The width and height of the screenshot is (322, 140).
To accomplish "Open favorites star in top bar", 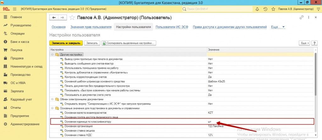I will [x=273, y=9].
